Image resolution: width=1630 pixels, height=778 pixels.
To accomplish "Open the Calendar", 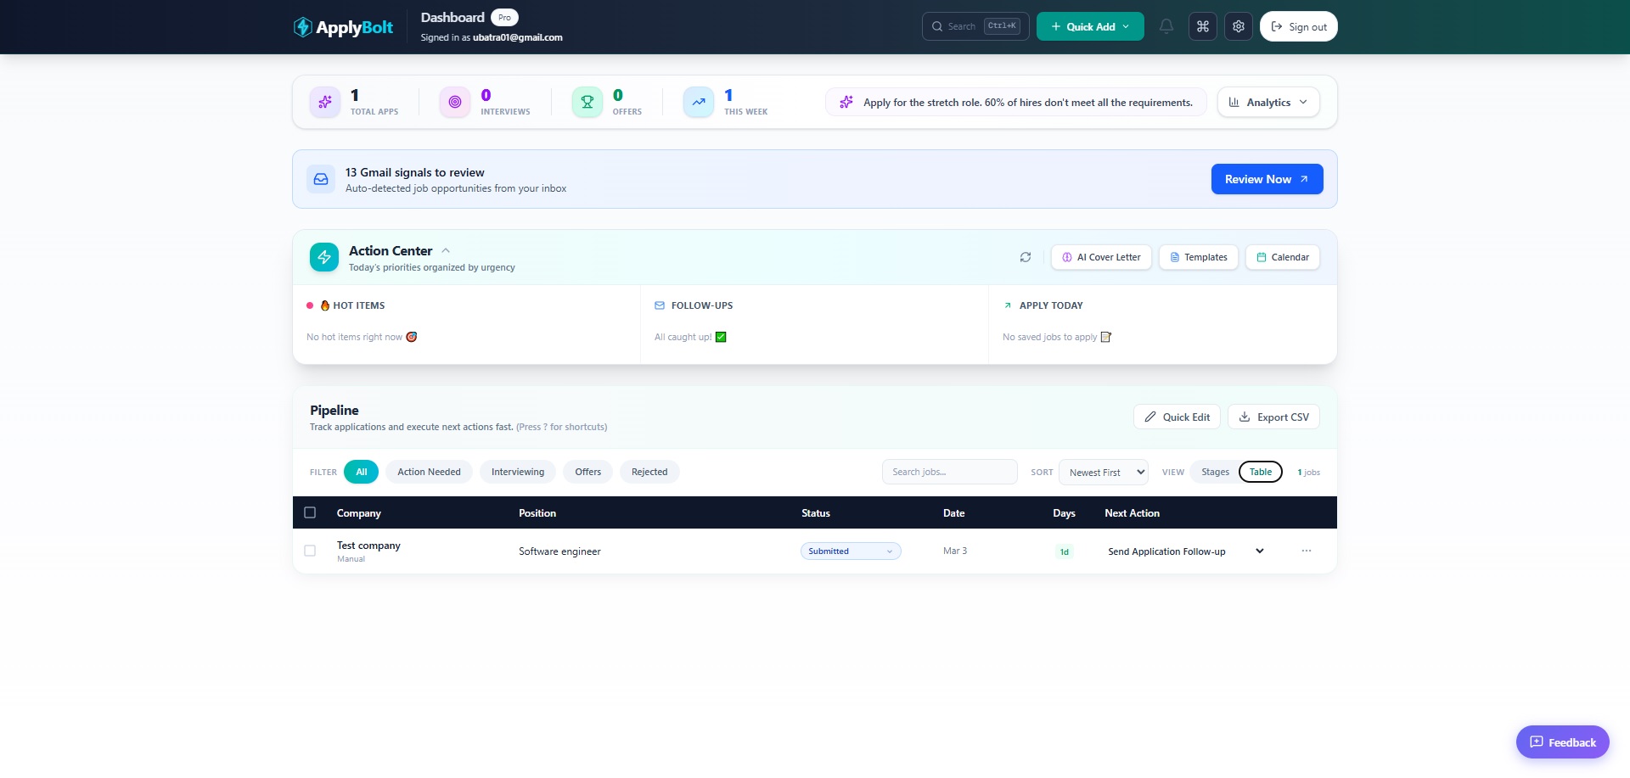I will (x=1283, y=257).
